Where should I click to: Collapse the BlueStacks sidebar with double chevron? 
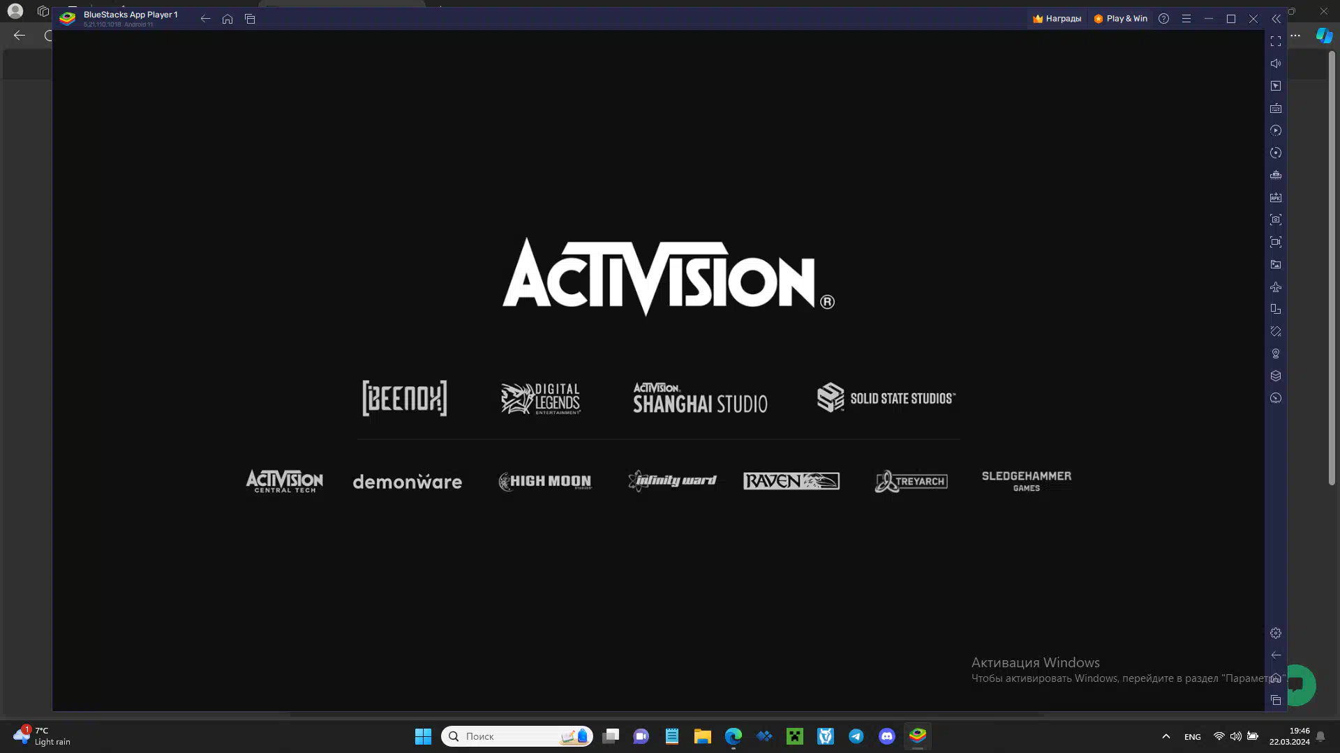(x=1276, y=19)
